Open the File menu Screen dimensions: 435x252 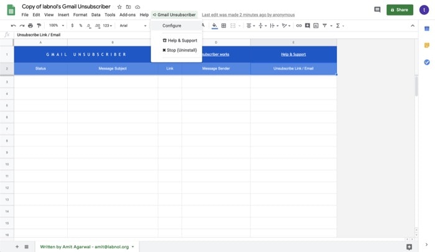click(25, 15)
